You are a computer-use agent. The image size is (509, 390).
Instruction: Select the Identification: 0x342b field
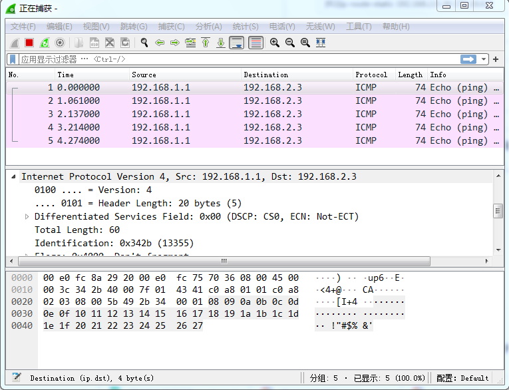point(114,243)
